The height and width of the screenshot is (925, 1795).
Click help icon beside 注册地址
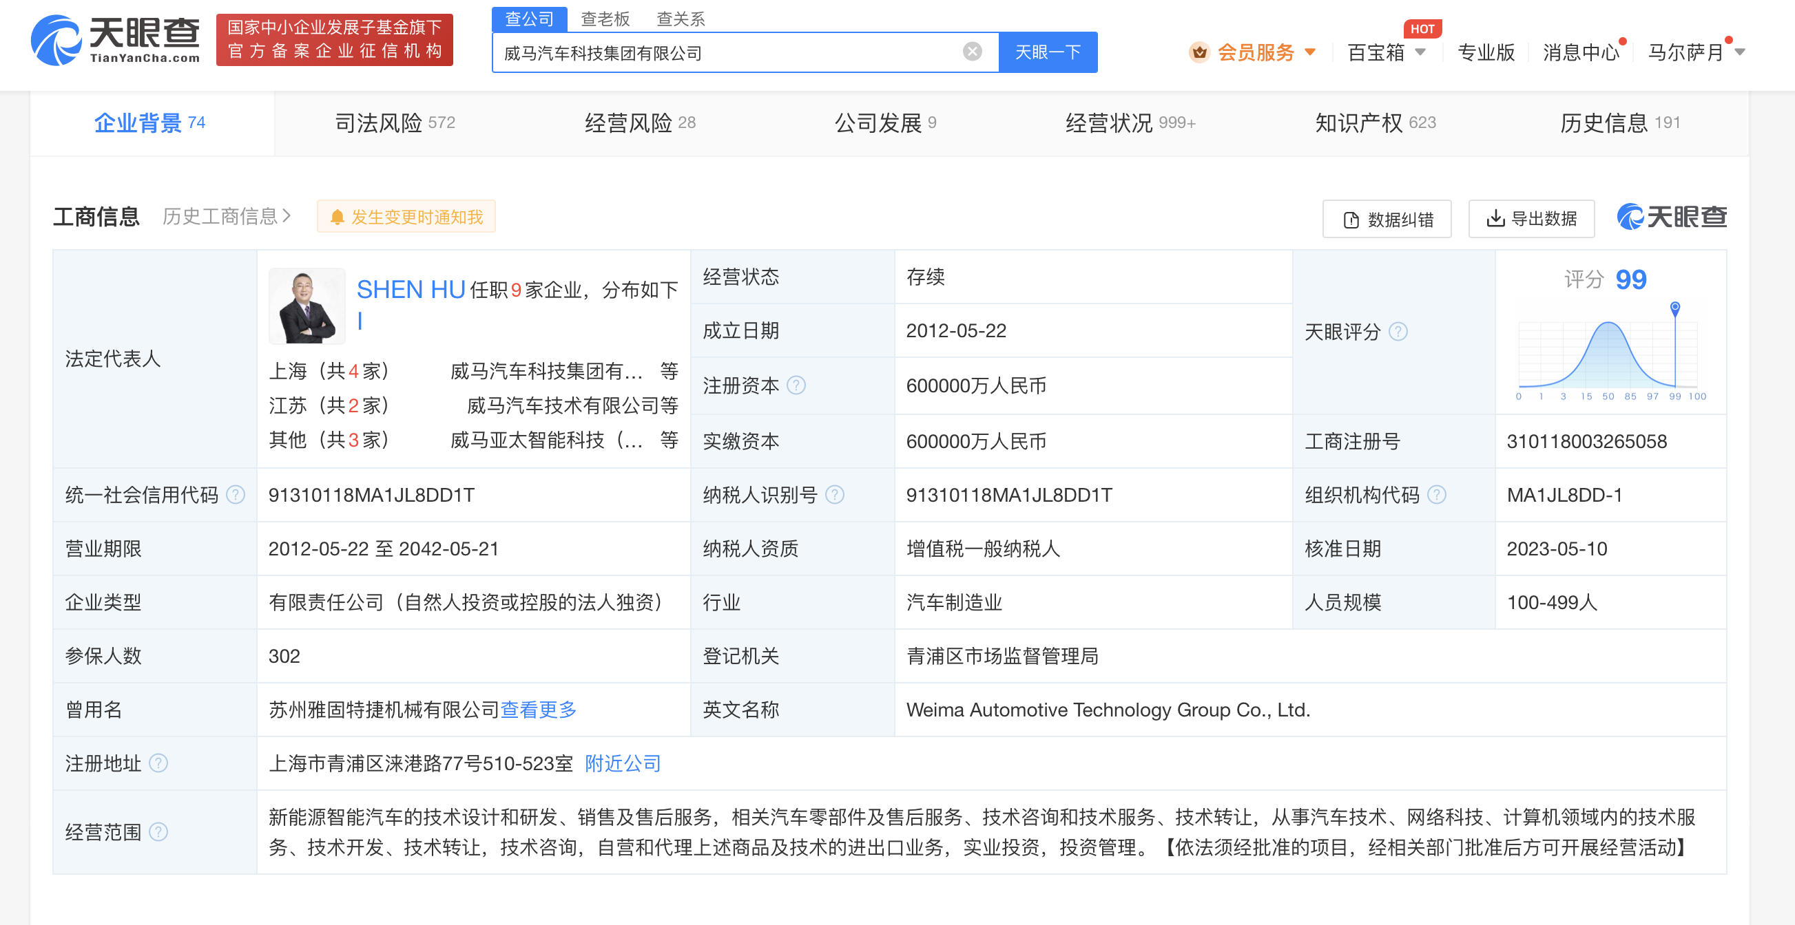tap(158, 763)
